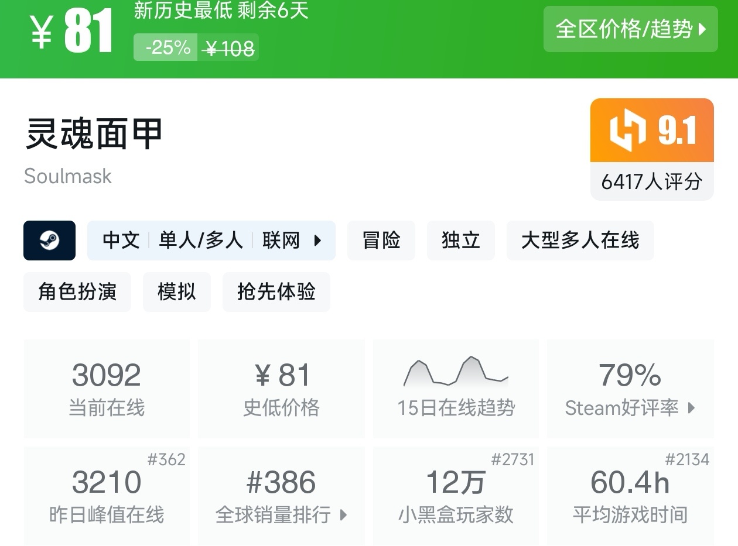The height and width of the screenshot is (546, 738).
Task: Expand the 79% Steam好评率 details
Action: tap(630, 389)
